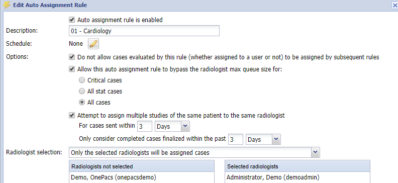Click the schedule edit pencil icon
Image resolution: width=398 pixels, height=183 pixels.
[x=93, y=44]
